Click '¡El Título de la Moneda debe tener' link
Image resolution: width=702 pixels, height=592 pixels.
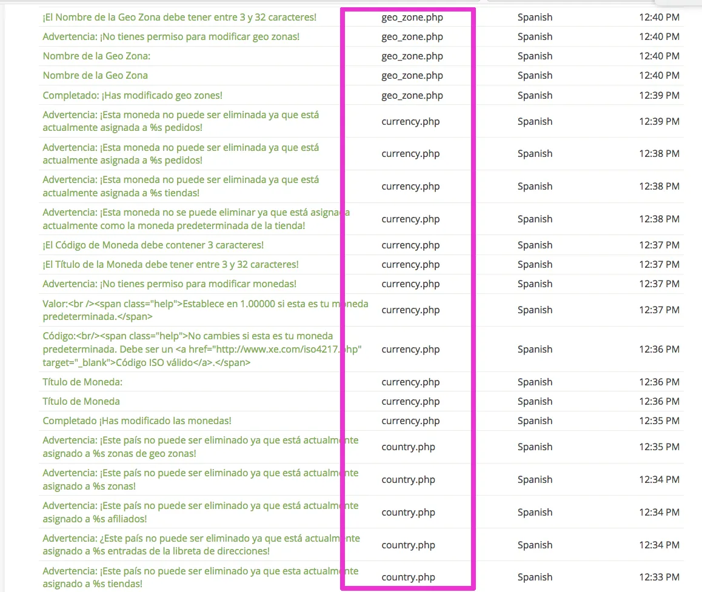170,264
